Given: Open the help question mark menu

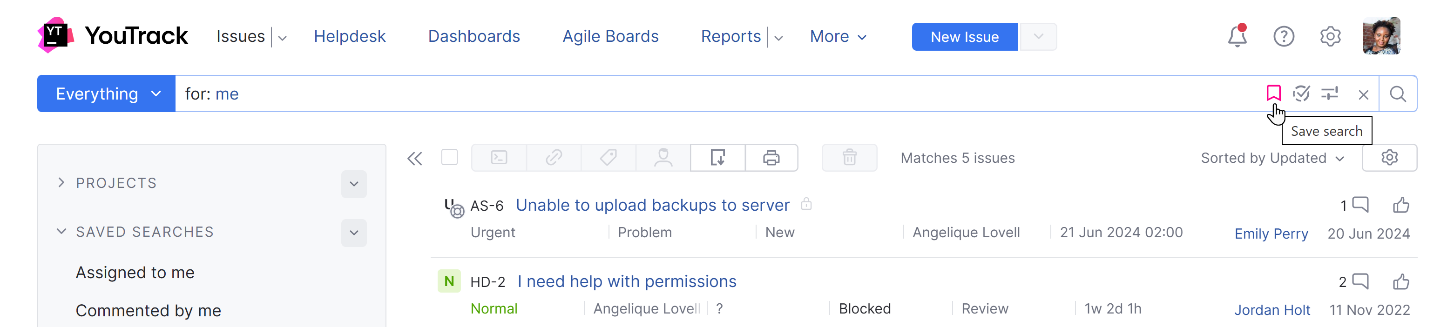Looking at the screenshot, I should coord(1283,37).
